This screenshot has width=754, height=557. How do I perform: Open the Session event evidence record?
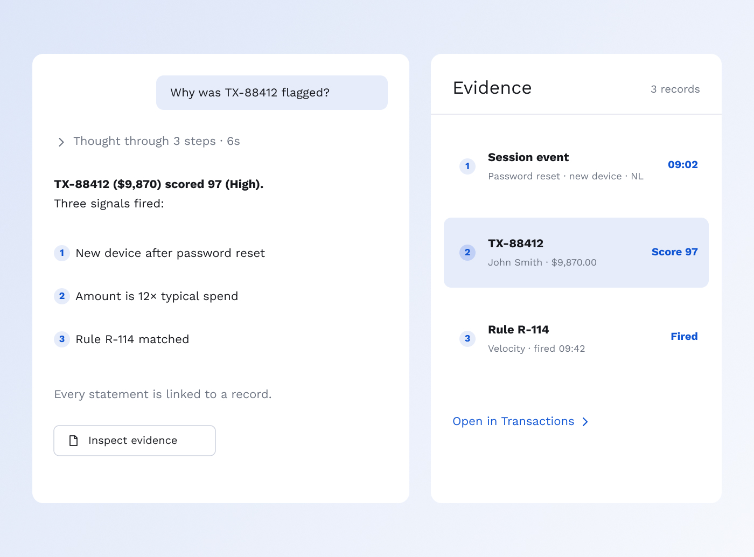pos(576,166)
